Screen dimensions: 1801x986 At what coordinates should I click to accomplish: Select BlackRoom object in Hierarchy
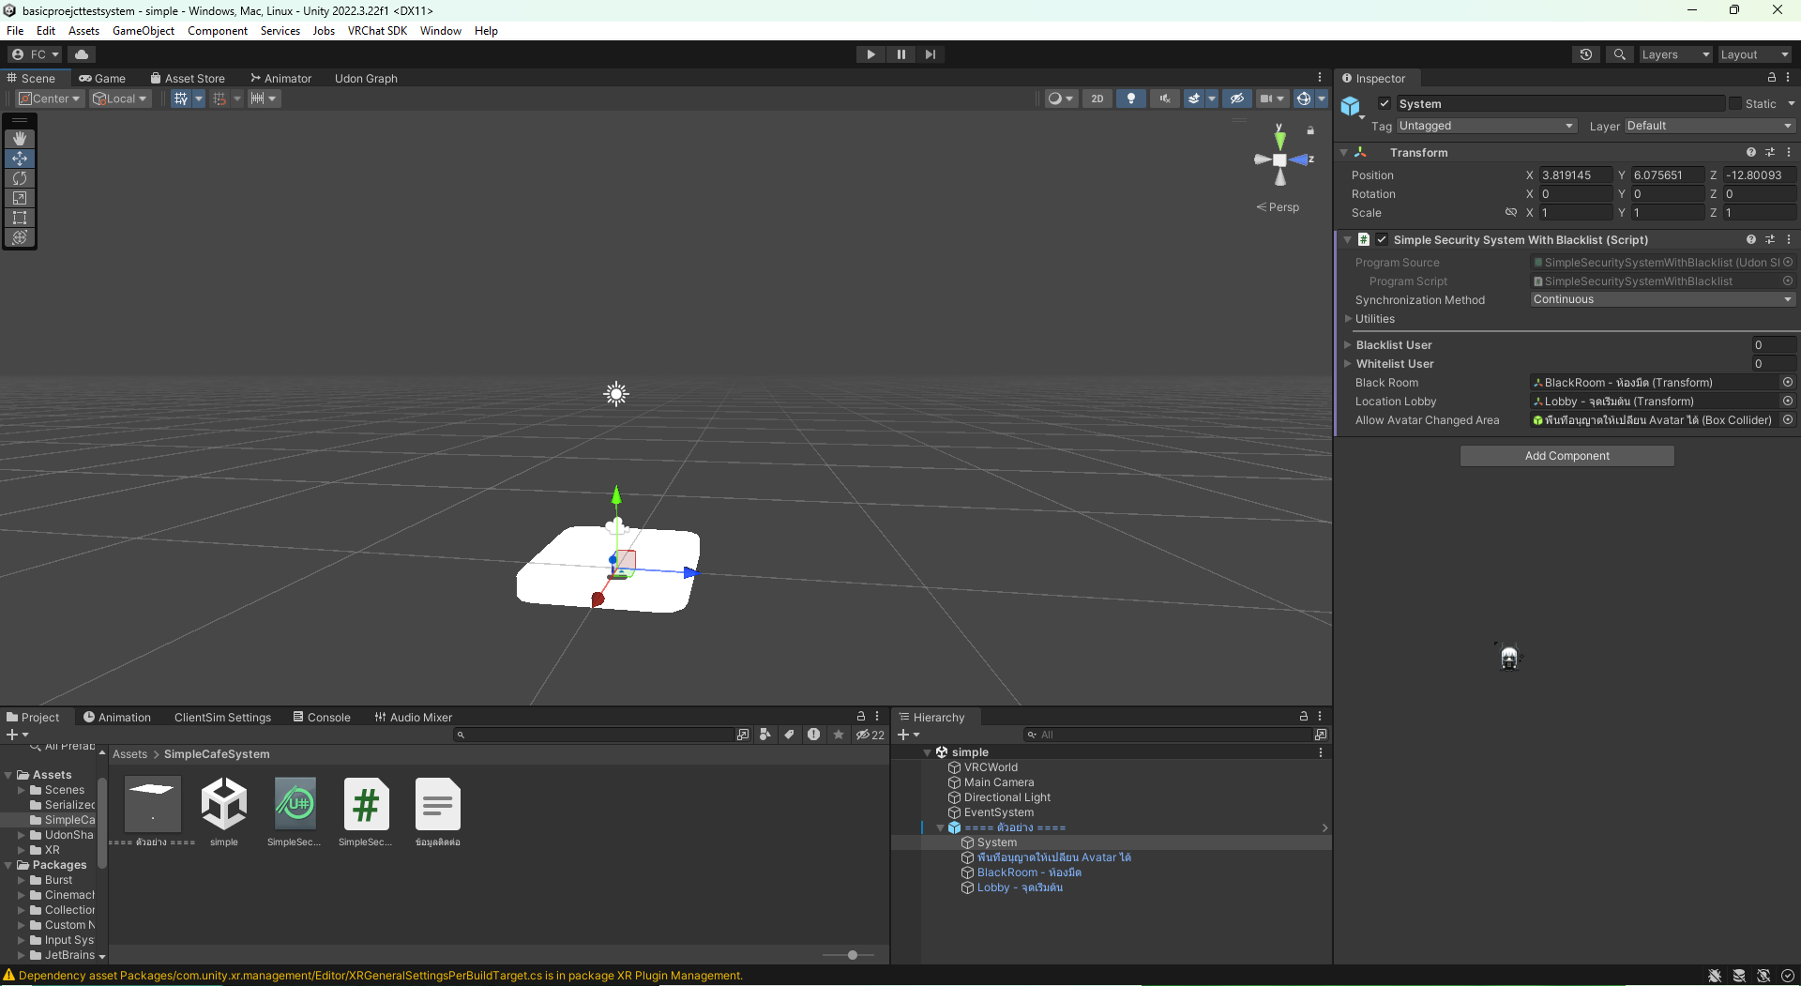coord(1029,872)
